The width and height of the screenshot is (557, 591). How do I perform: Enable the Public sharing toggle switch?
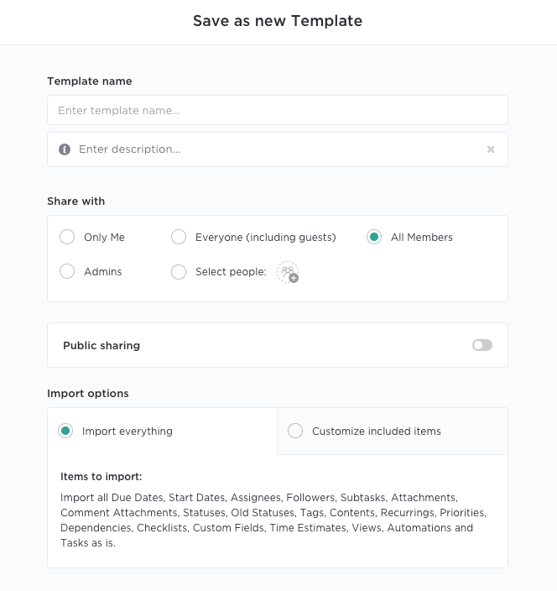482,345
